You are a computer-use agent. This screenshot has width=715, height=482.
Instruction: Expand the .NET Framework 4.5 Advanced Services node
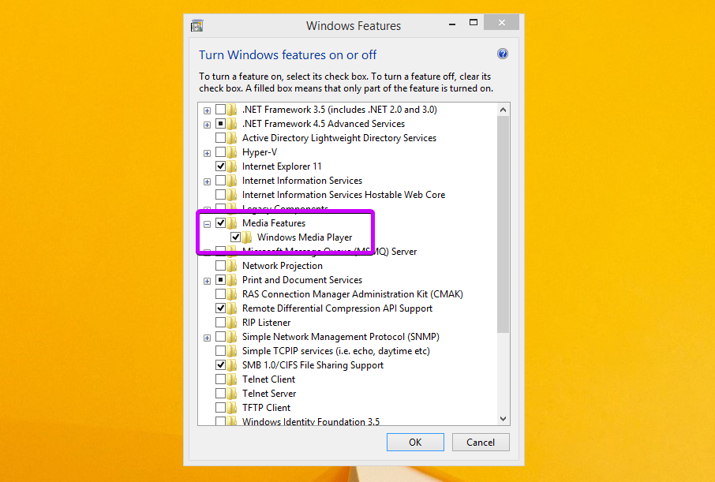click(207, 125)
